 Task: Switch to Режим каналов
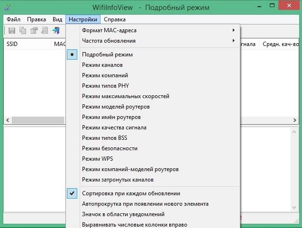153,65
